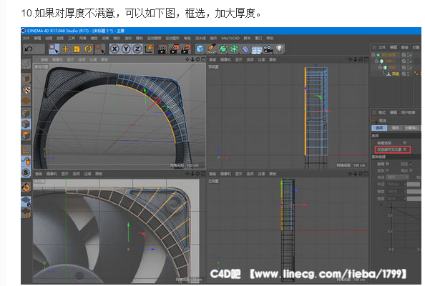
Task: Click Enable Axis L-shaped icon
Action: (26, 149)
